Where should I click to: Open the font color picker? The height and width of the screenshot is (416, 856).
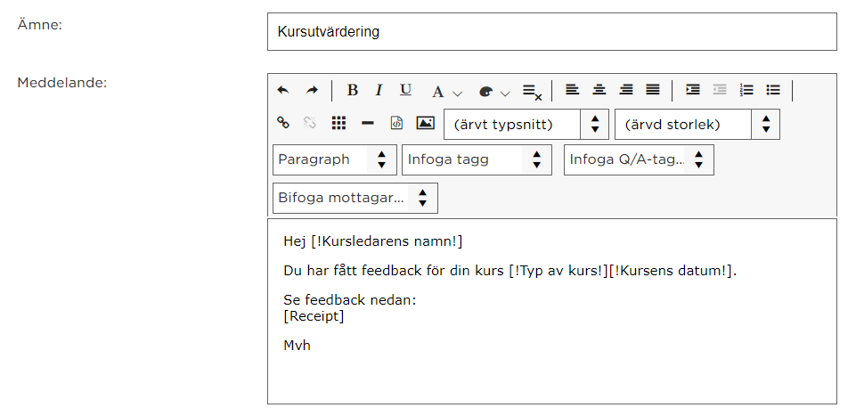pyautogui.click(x=446, y=92)
